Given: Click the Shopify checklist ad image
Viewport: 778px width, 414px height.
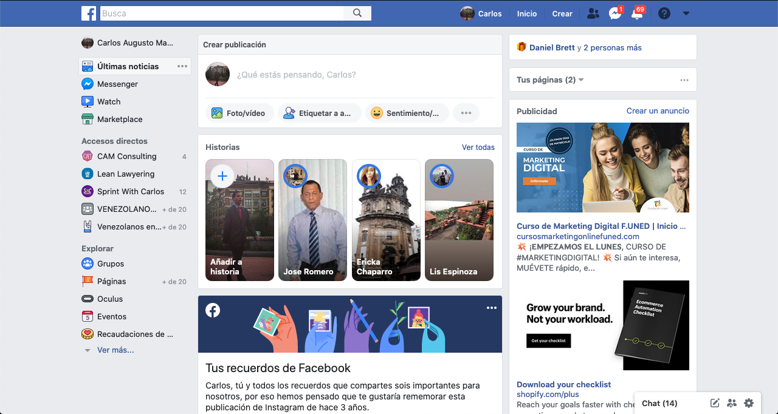Looking at the screenshot, I should (603, 325).
